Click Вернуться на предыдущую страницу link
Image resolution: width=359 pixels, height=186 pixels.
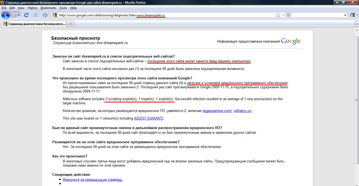pyautogui.click(x=93, y=179)
